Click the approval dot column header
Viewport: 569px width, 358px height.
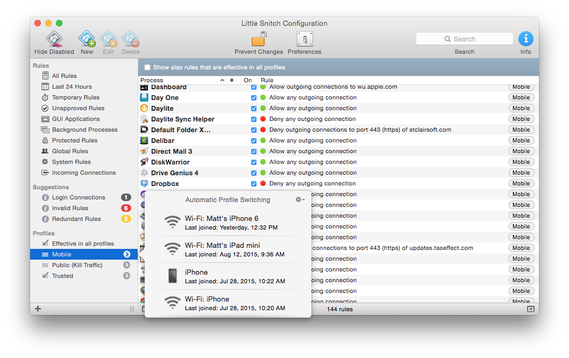tap(232, 80)
